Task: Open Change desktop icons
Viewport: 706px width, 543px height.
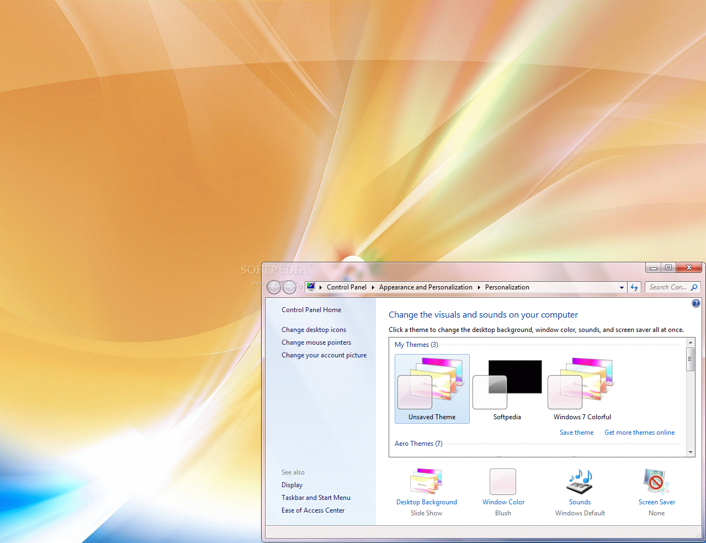Action: pos(314,330)
